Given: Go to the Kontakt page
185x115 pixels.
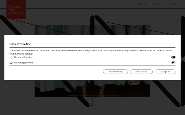Looking at the screenshot, I should pyautogui.click(x=173, y=4).
